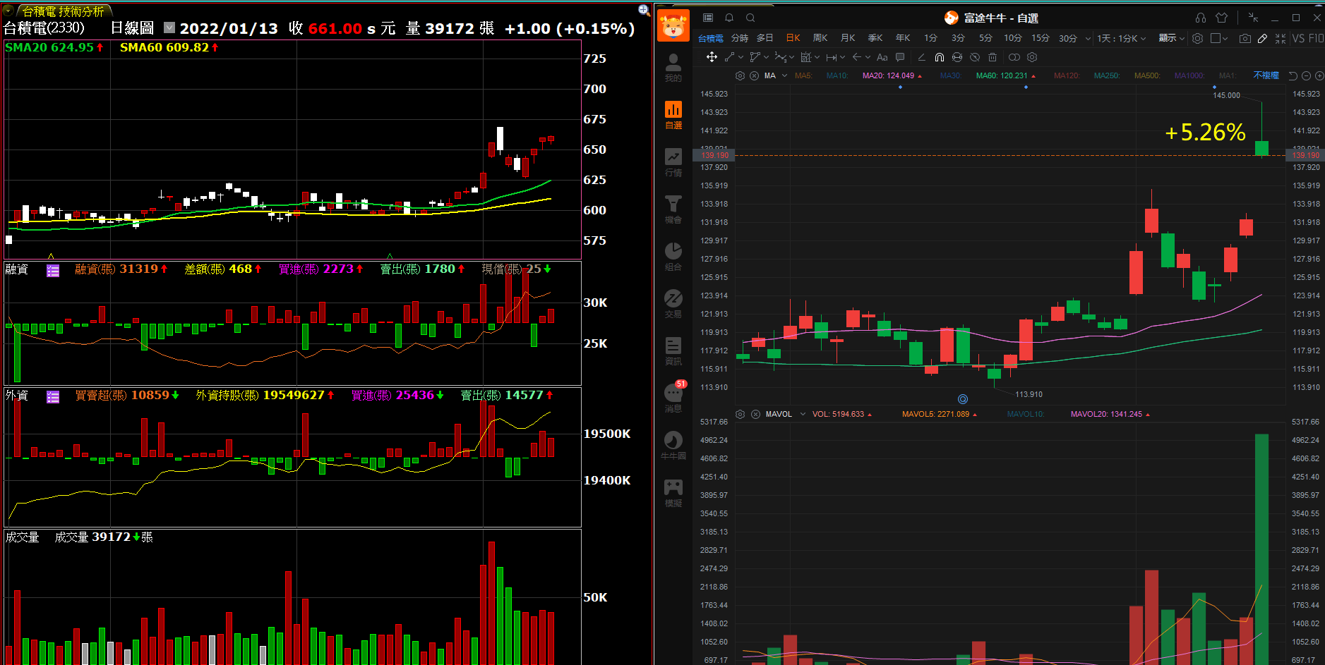This screenshot has height=665, width=1325.
Task: Open the 1天：1分K dropdown
Action: 1121,38
